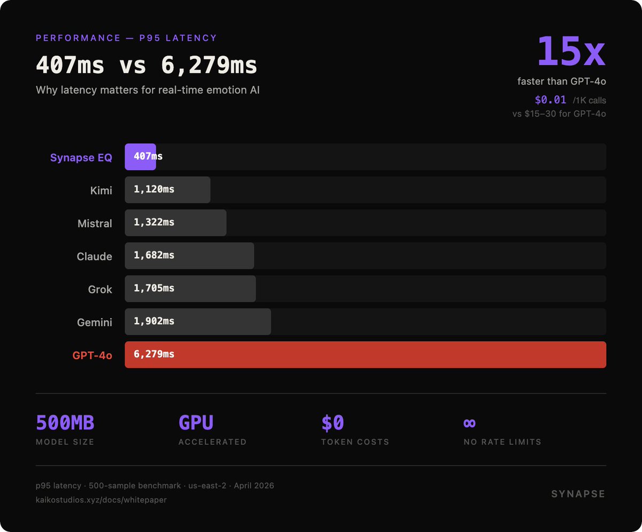Select the "407ms vs 6,279ms" title
The height and width of the screenshot is (532, 642).
click(x=147, y=65)
